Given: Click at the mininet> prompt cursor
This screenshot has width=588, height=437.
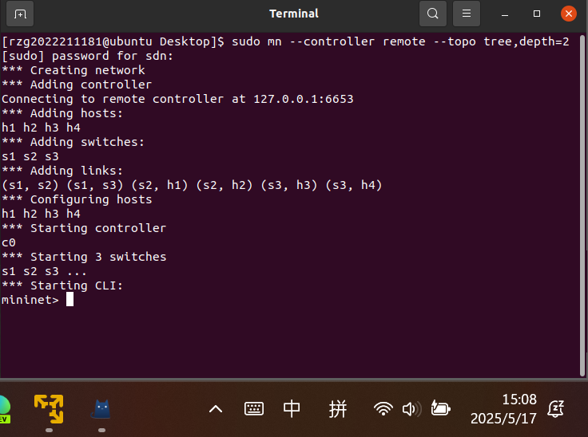Looking at the screenshot, I should tap(70, 300).
